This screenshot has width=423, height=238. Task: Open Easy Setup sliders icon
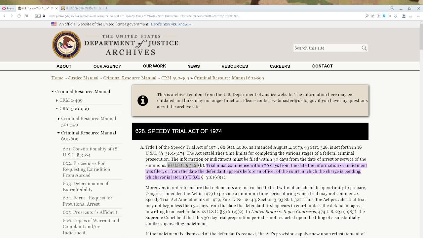click(418, 16)
